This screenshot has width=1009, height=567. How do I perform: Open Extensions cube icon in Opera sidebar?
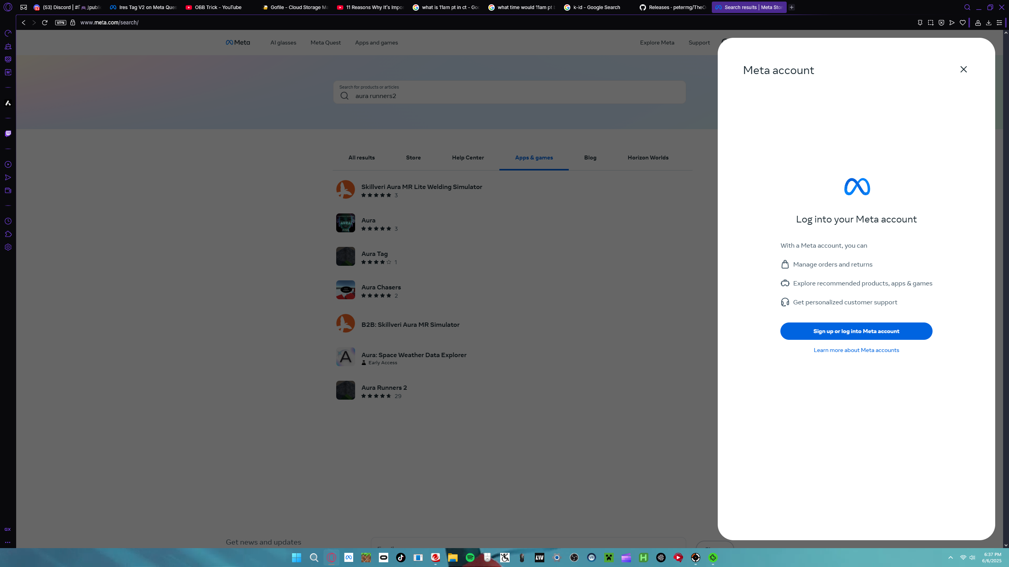pyautogui.click(x=8, y=234)
